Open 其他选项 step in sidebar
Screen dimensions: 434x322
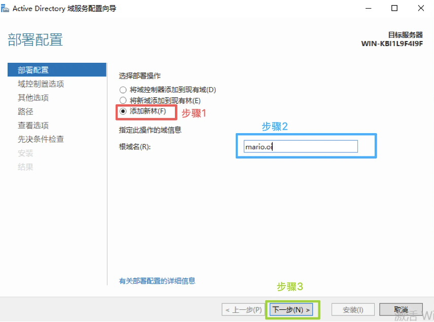coord(33,98)
